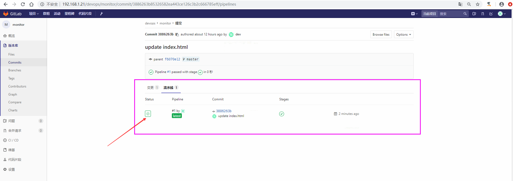Switch to the 流水线 tab
The width and height of the screenshot is (513, 181).
pos(171,88)
